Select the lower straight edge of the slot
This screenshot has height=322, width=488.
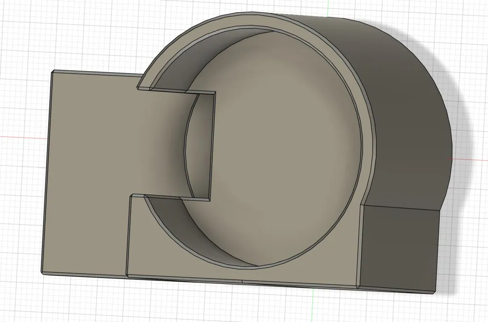tap(170, 198)
